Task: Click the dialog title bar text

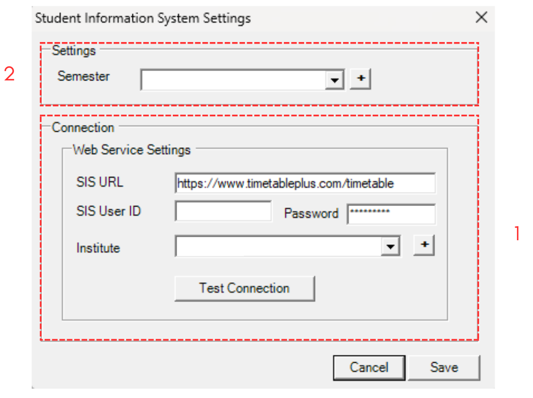Action: coord(143,18)
